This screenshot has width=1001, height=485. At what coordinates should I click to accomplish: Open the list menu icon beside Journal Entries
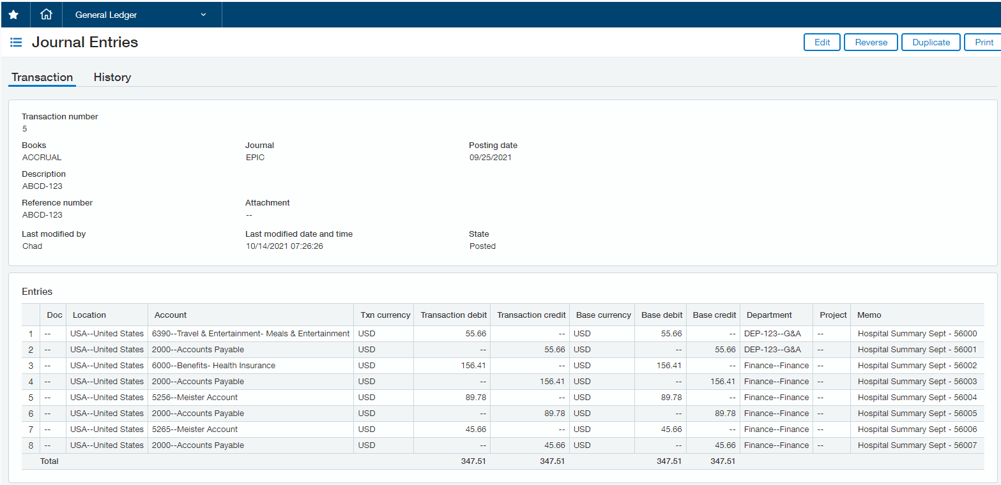pyautogui.click(x=16, y=43)
